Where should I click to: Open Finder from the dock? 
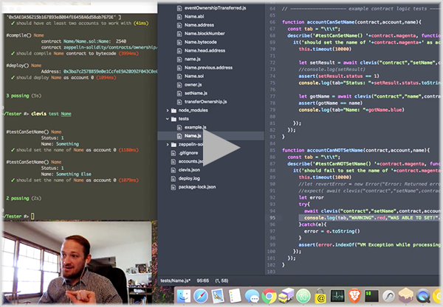click(x=184, y=296)
